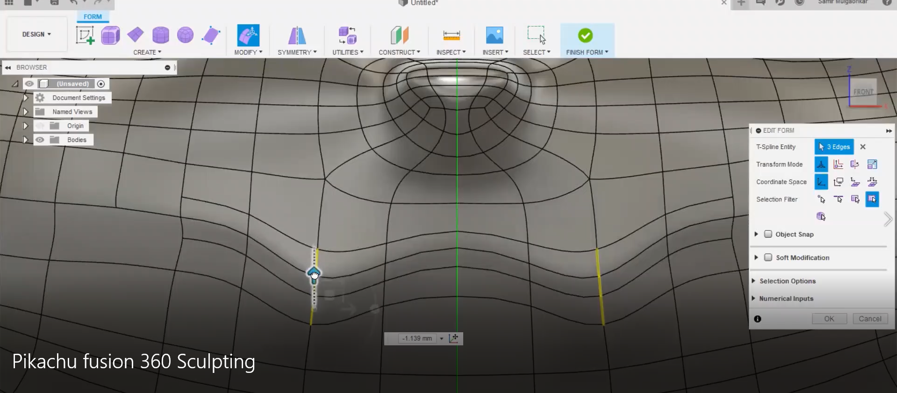Set Selection Filter to Vertex
The height and width of the screenshot is (393, 897).
click(821, 200)
